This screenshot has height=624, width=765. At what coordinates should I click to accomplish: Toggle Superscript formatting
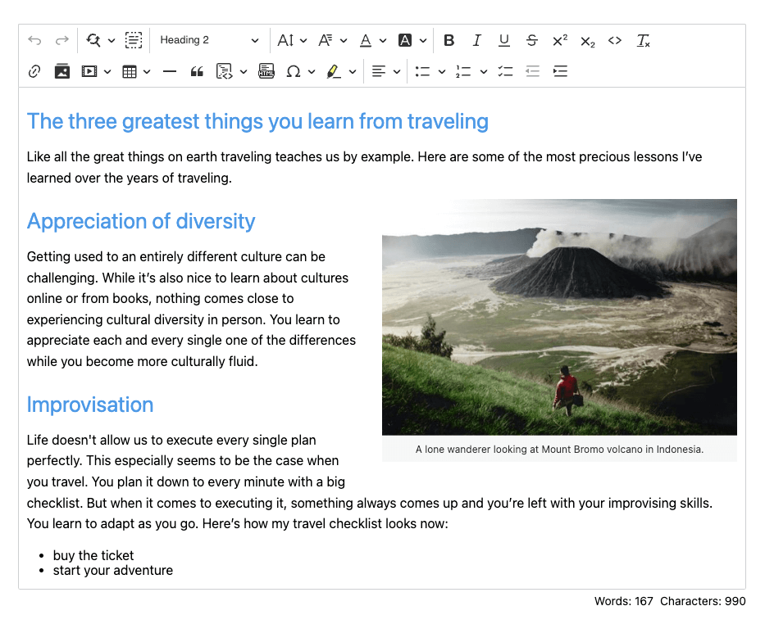point(559,40)
